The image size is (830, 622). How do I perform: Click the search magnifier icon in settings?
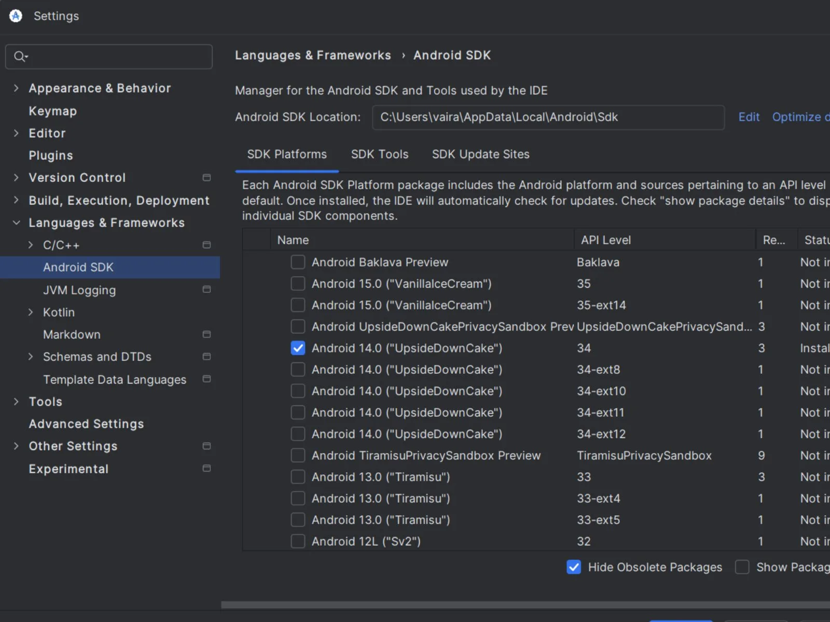(20, 56)
